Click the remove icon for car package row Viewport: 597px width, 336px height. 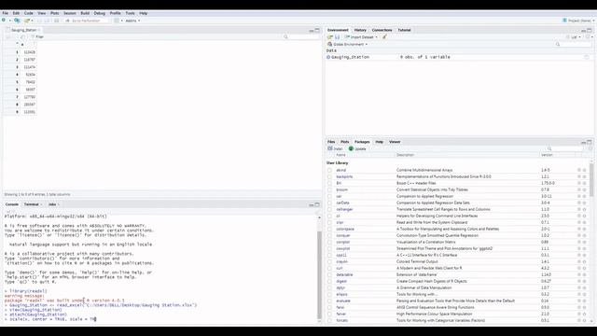tap(585, 196)
